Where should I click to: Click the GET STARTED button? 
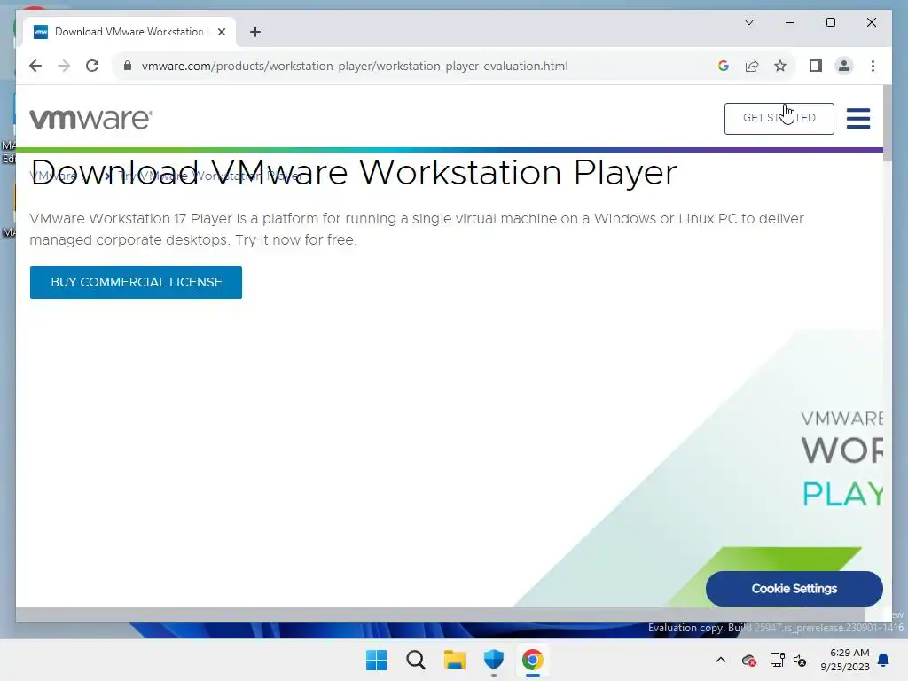(x=779, y=118)
